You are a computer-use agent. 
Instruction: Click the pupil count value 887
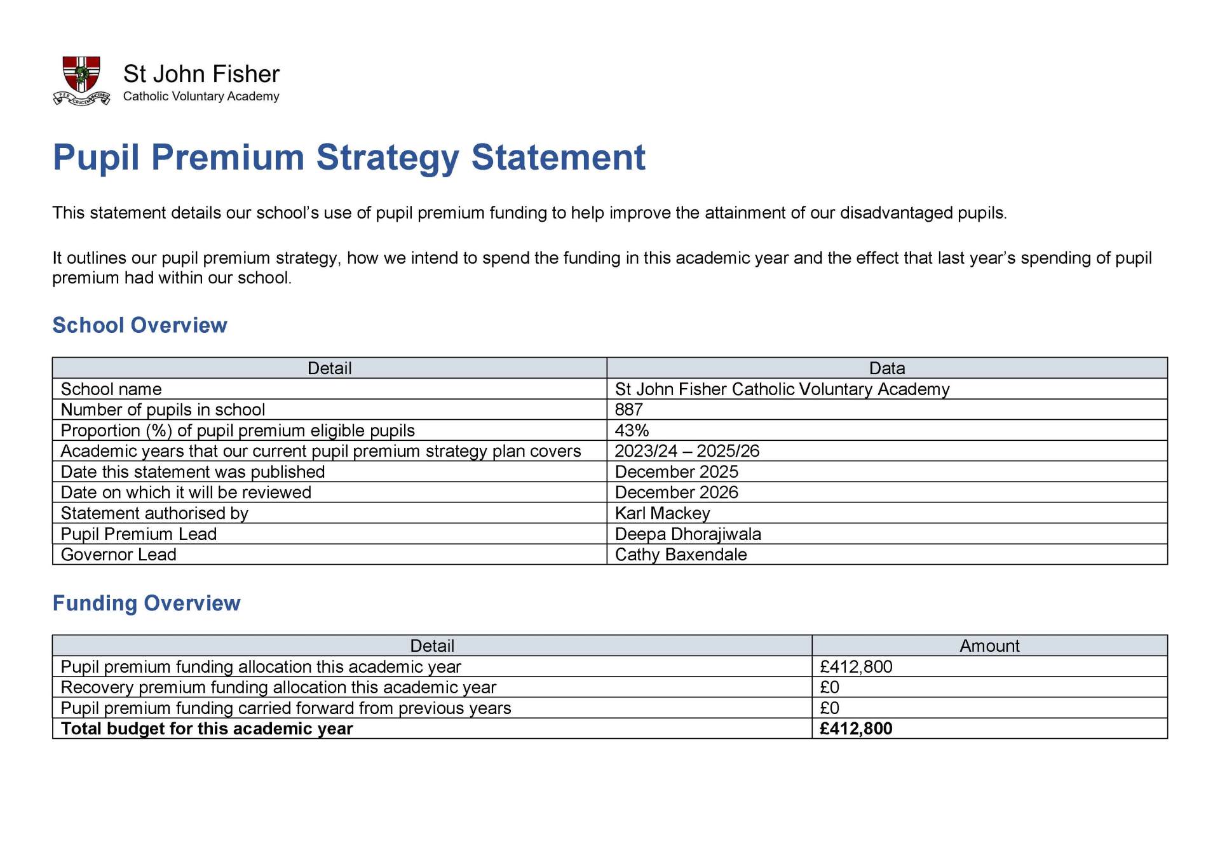click(629, 410)
